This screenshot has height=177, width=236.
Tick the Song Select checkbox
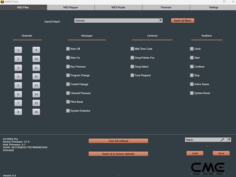(x=132, y=67)
